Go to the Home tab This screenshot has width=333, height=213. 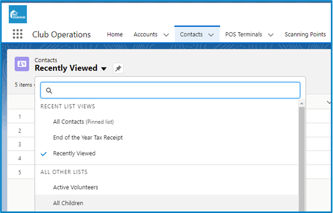(114, 34)
